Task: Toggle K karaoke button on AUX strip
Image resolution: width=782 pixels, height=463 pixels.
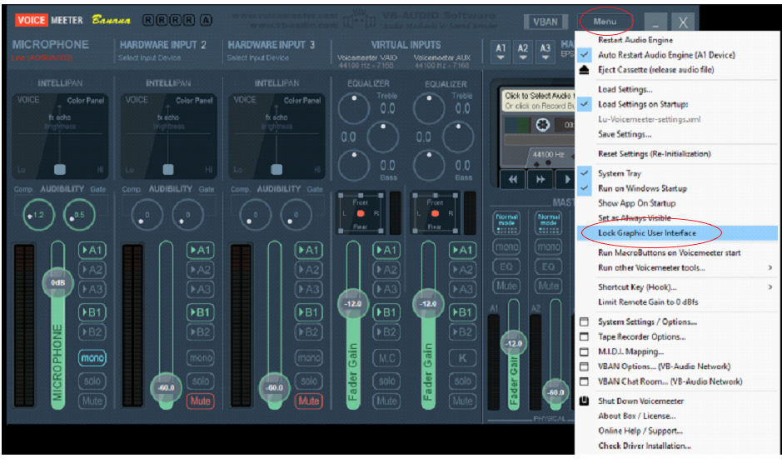Action: pyautogui.click(x=462, y=358)
